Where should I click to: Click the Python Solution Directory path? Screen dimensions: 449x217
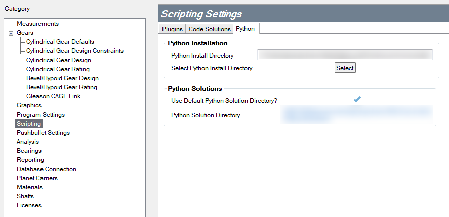pyautogui.click(x=356, y=115)
